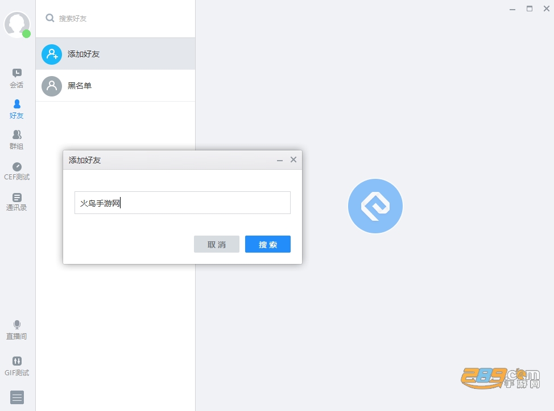Click the blue logo in main area

375,206
